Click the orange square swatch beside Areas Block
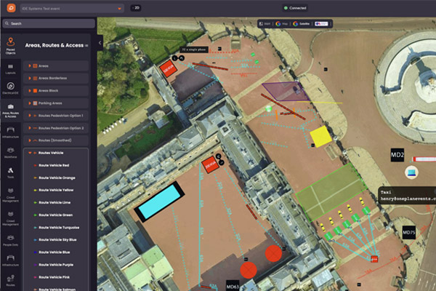 tap(36, 91)
